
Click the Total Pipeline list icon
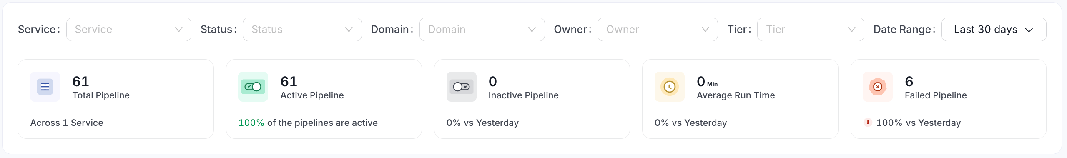coord(45,87)
